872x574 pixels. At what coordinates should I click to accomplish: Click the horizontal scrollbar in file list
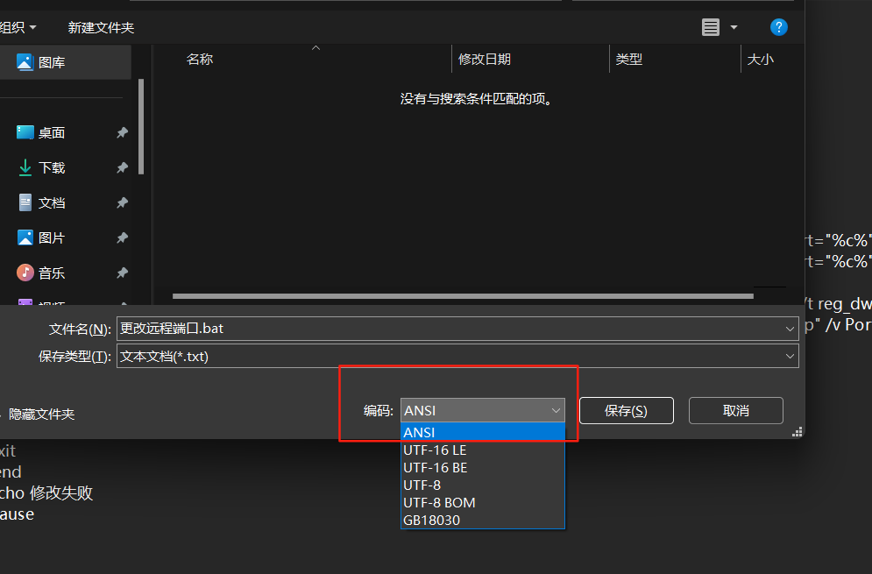[462, 296]
